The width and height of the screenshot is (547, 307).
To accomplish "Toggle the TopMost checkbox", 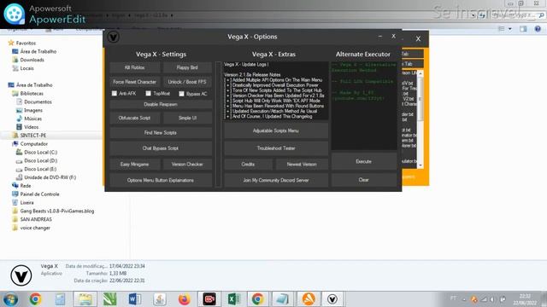I will click(x=148, y=93).
